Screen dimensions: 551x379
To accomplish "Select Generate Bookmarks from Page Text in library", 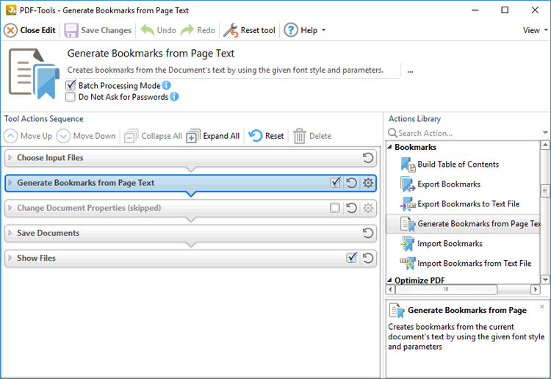I will click(463, 224).
